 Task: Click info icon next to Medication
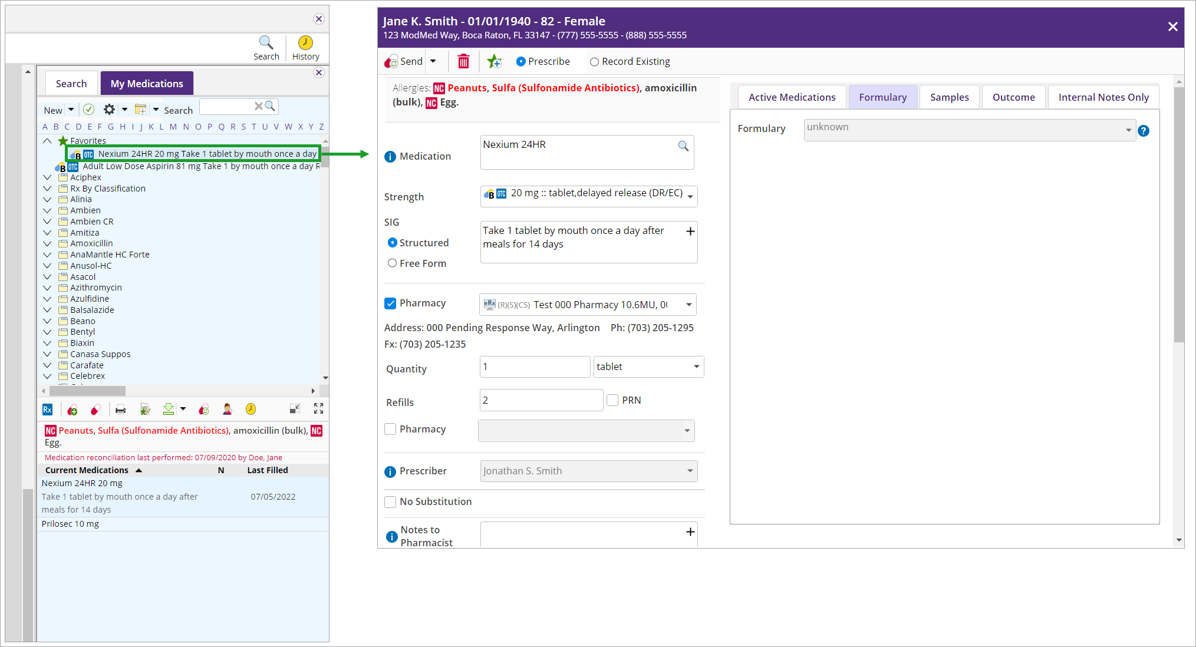(x=390, y=157)
